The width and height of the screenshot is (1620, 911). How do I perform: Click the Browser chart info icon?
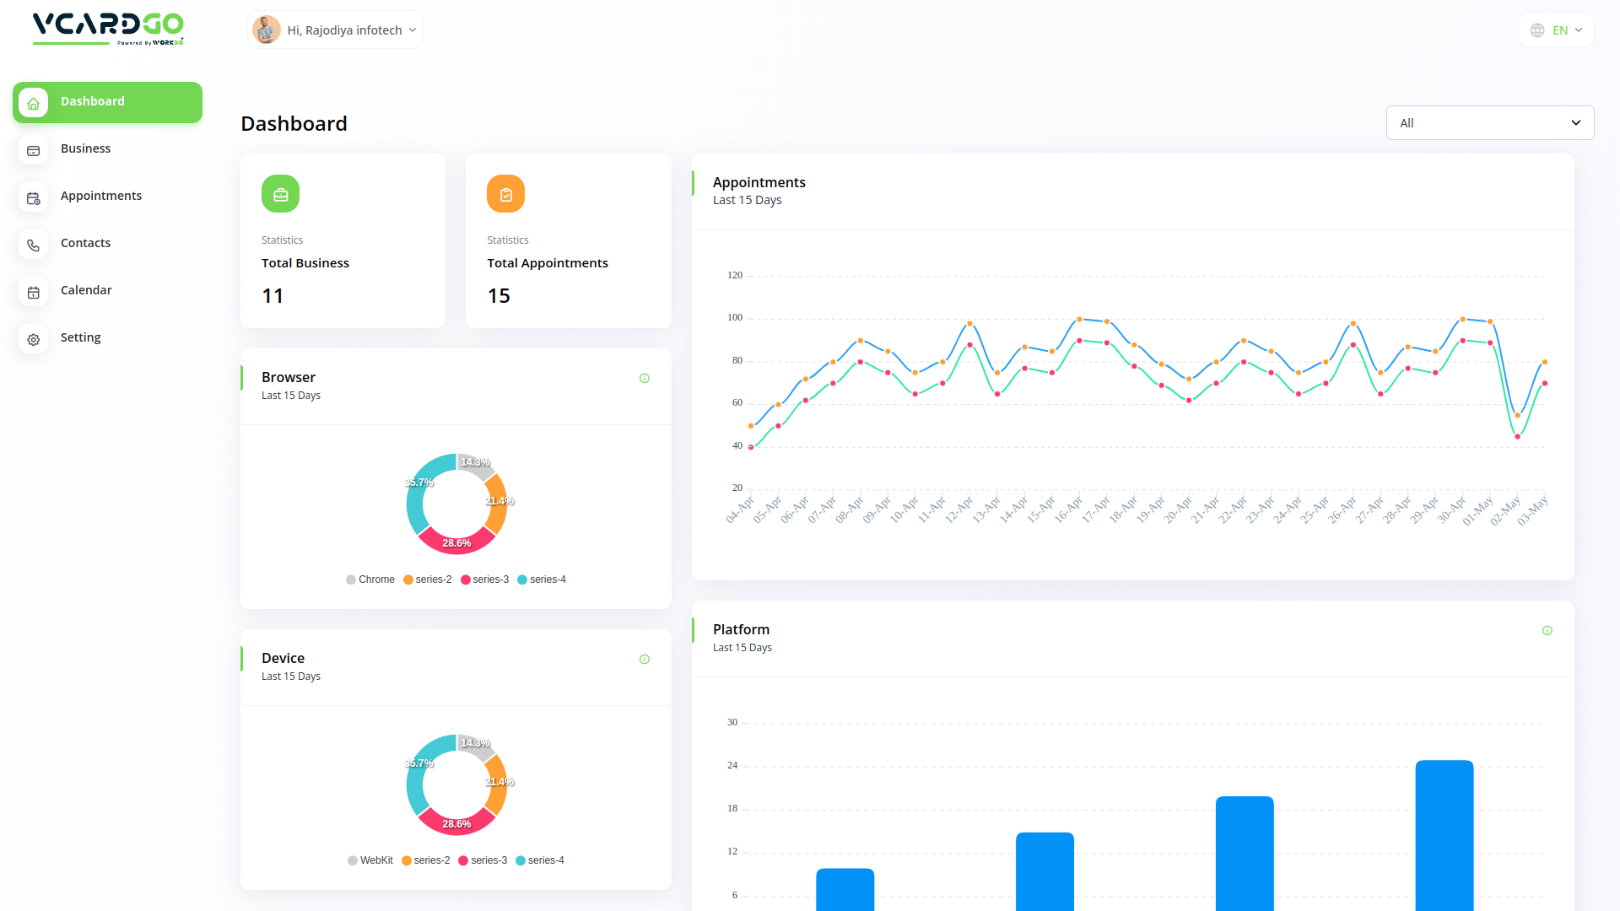tap(645, 379)
